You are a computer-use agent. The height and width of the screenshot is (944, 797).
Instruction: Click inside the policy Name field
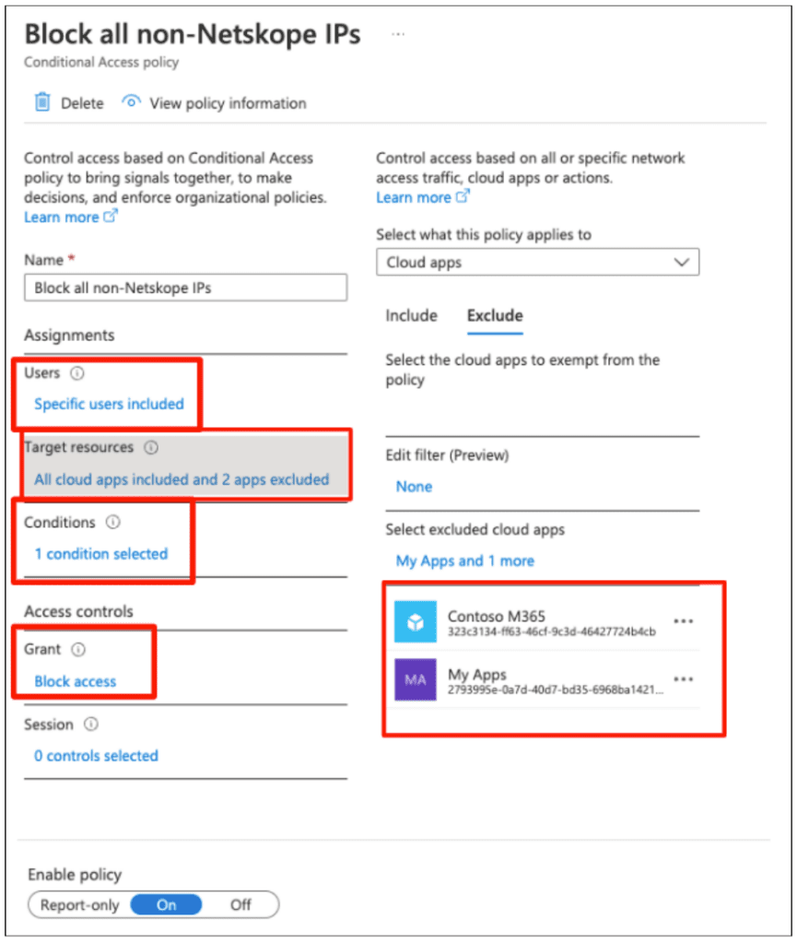point(184,287)
